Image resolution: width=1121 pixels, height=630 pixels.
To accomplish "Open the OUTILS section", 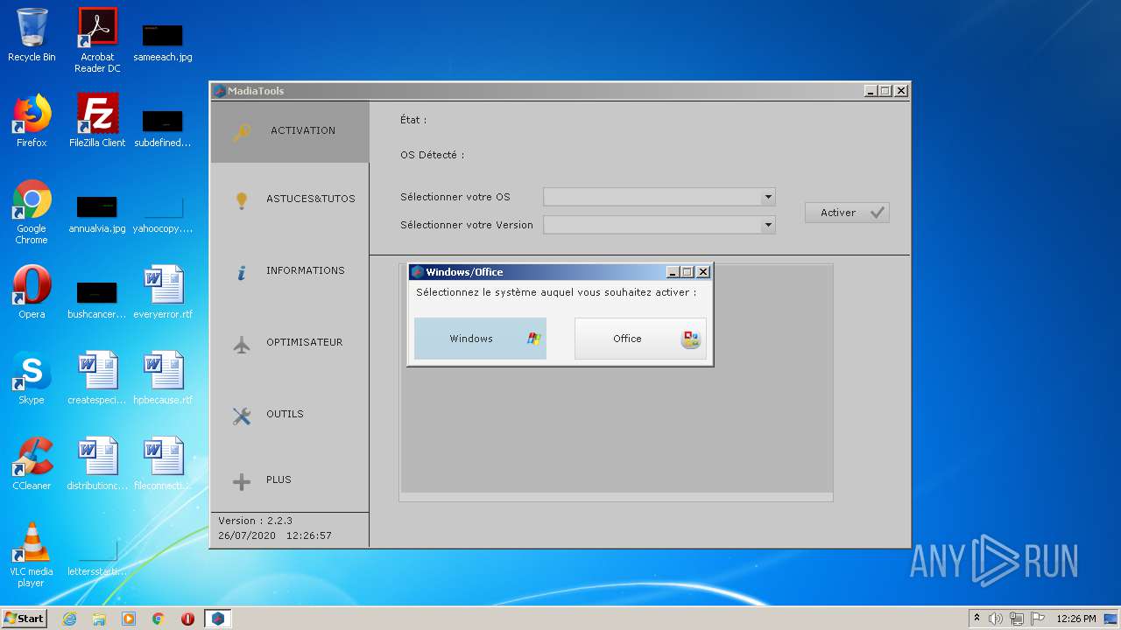I will point(290,415).
